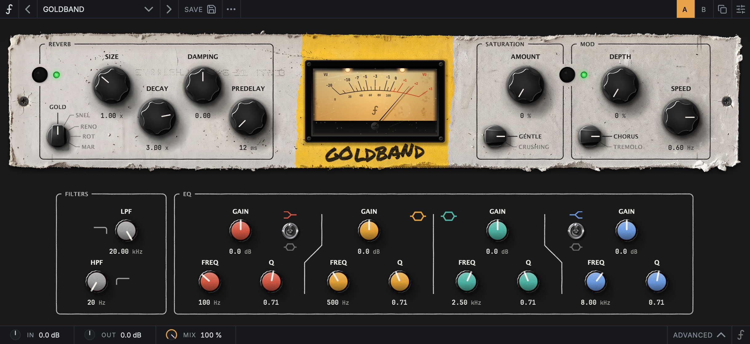Click the LPF 20.00 kHz value field
The width and height of the screenshot is (750, 344).
[126, 251]
